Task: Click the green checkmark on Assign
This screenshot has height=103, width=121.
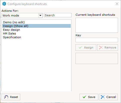Action: (80, 47)
